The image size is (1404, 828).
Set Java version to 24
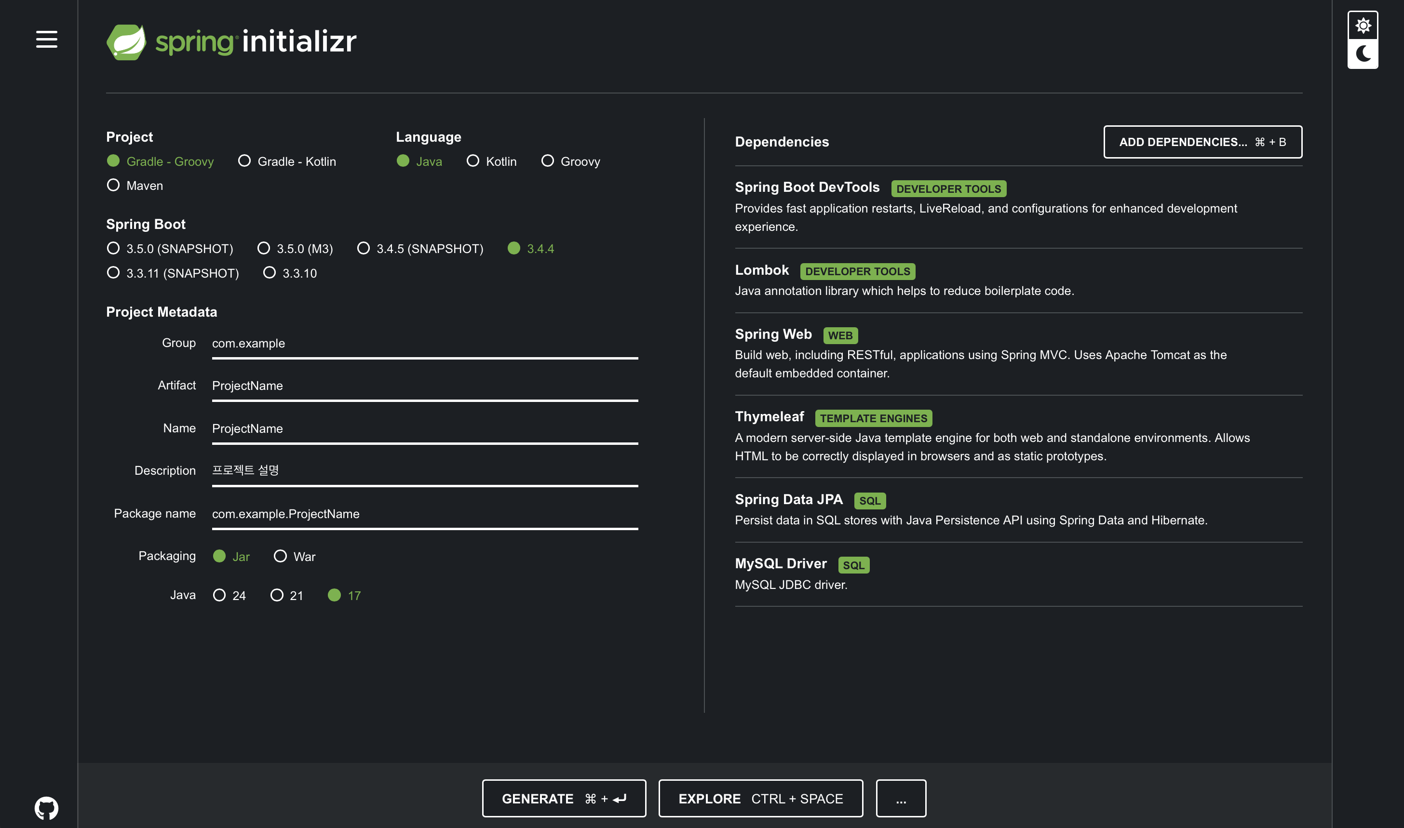pyautogui.click(x=229, y=595)
